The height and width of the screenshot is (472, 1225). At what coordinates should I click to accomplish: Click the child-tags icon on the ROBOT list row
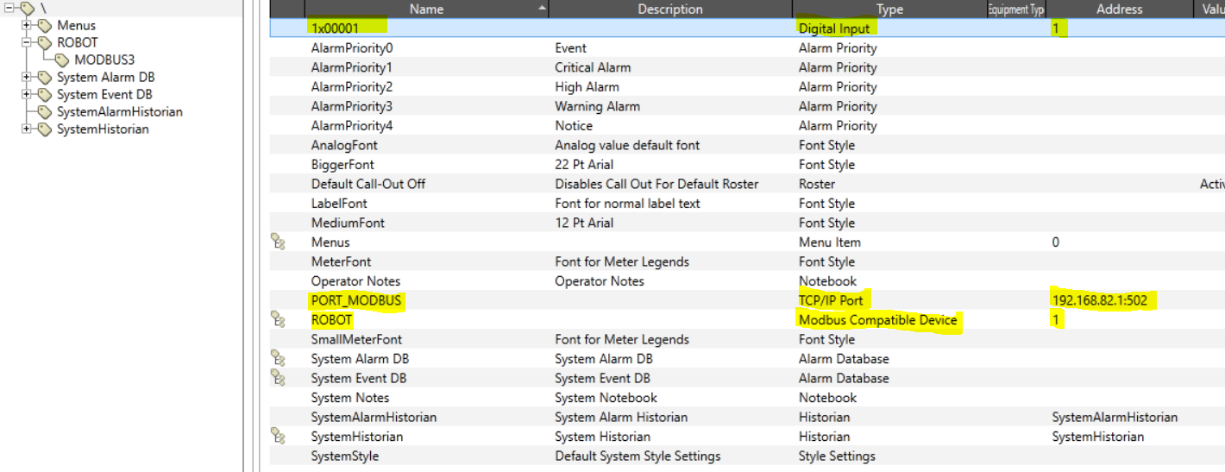pyautogui.click(x=278, y=320)
